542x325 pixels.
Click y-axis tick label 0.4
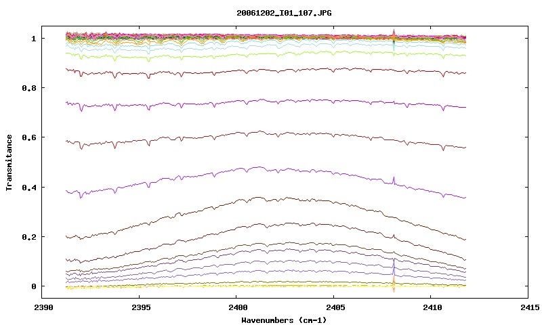tap(29, 187)
